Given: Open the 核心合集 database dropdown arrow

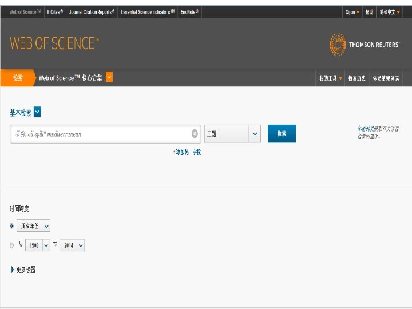Looking at the screenshot, I should pos(109,77).
